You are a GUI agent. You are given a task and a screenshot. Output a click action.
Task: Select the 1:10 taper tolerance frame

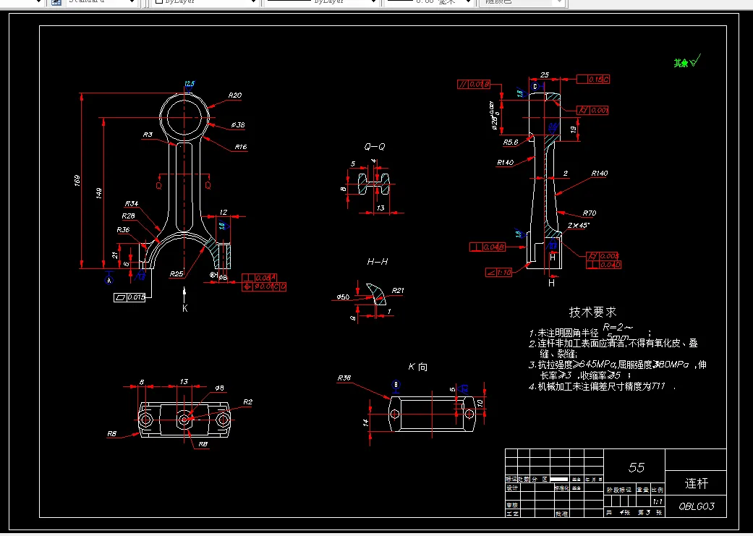(499, 272)
